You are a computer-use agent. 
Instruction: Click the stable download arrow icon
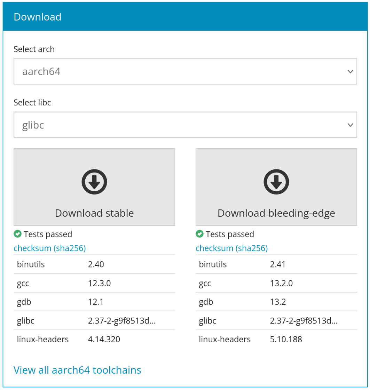point(94,182)
